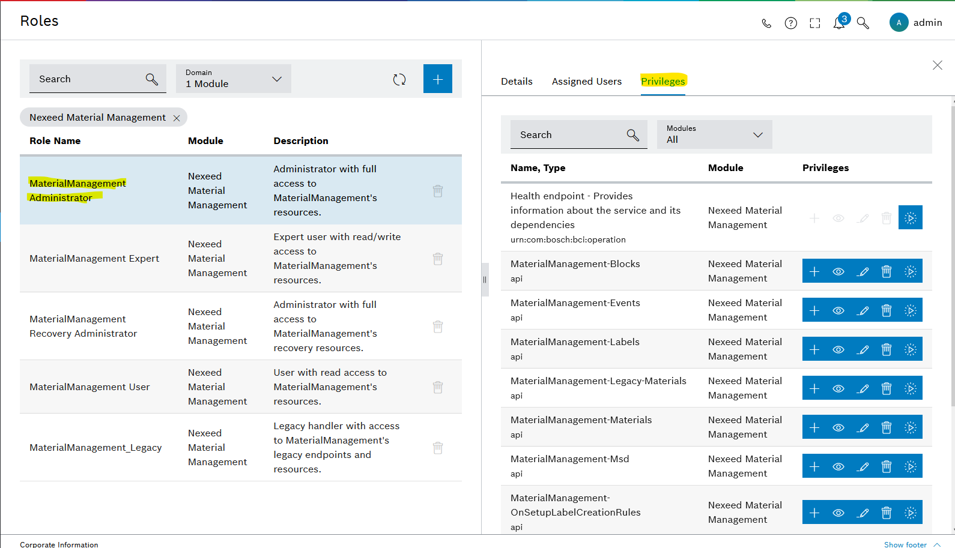Viewport: 955px width, 548px height.
Task: Toggle delete privilege for MaterialManagement-Msd
Action: (887, 466)
